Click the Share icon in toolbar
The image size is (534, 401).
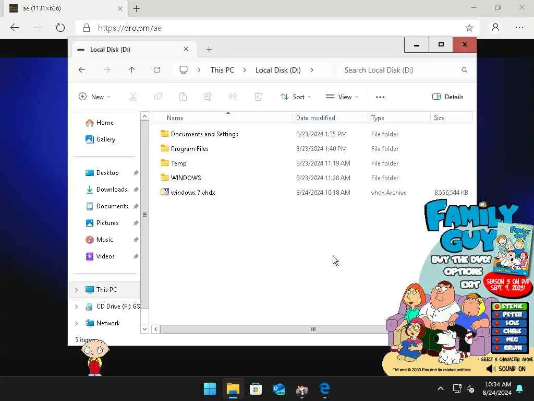233,97
